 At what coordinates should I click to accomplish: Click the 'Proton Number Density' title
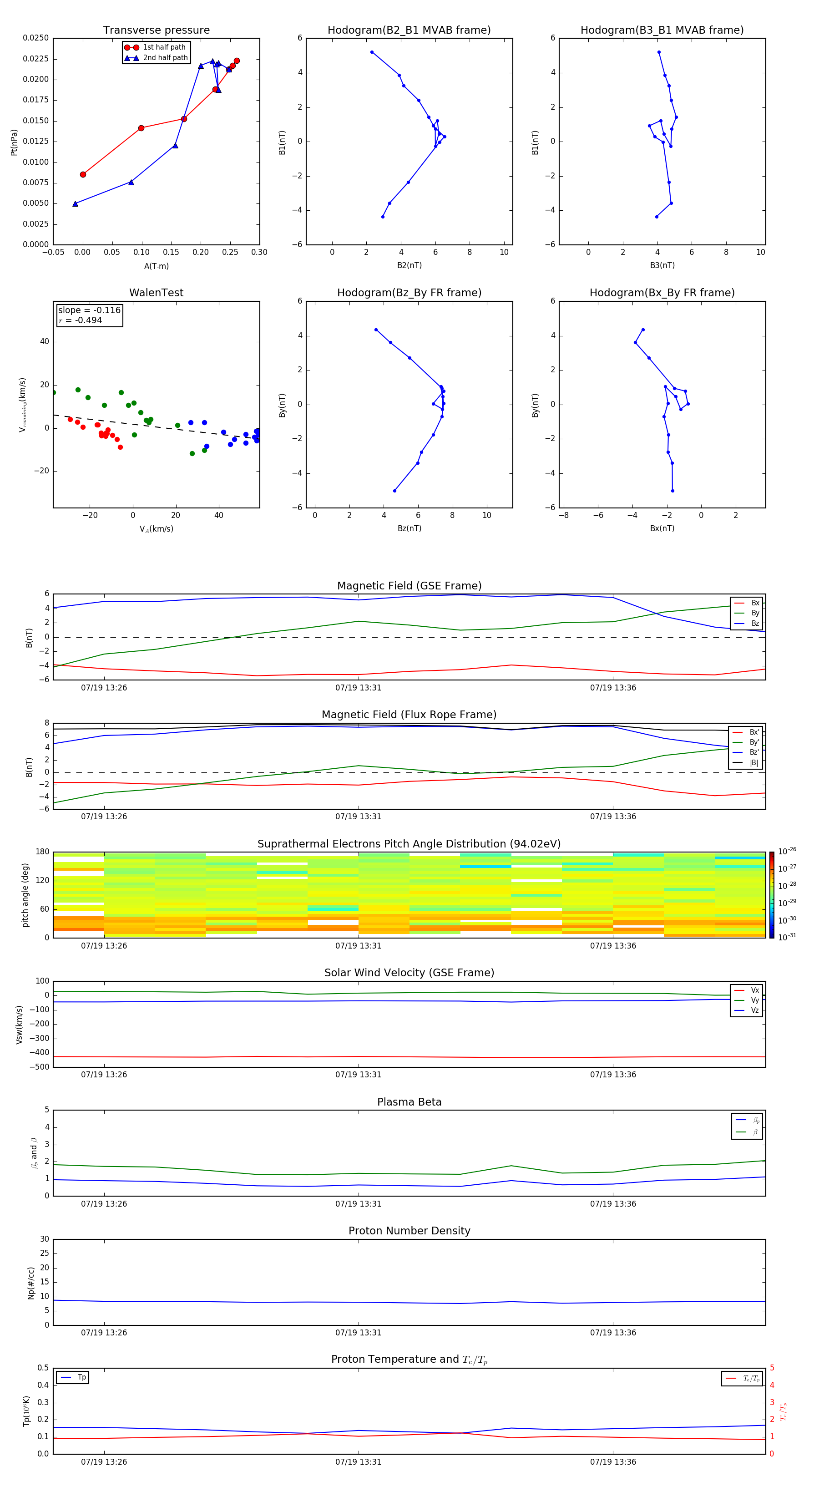pos(409,1231)
